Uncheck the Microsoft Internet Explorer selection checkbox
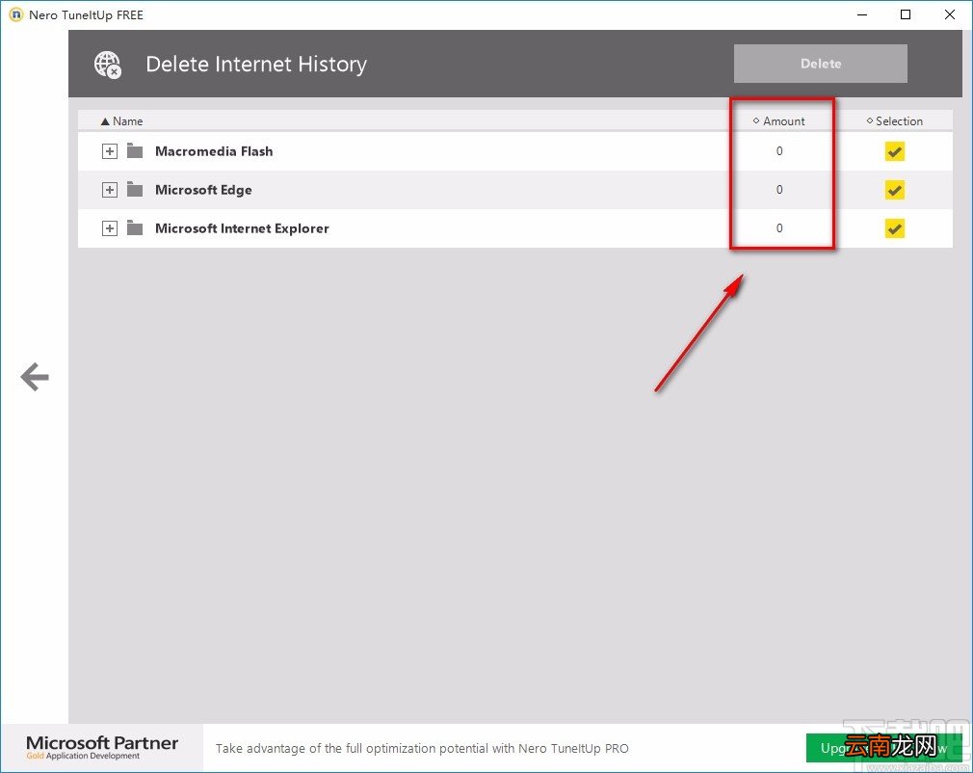The image size is (973, 773). tap(894, 228)
